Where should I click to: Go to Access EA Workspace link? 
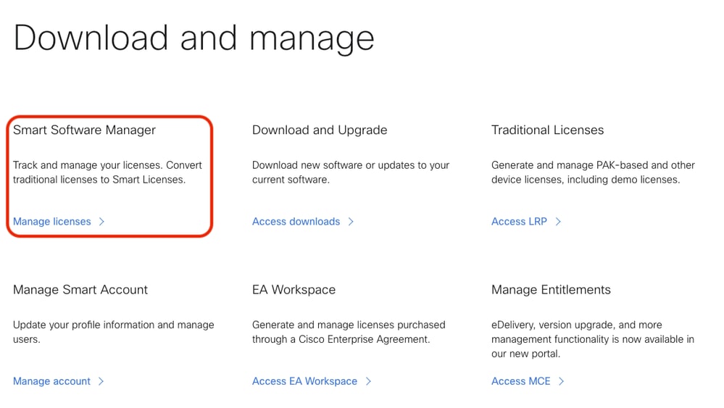[304, 381]
